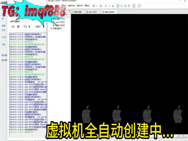
Task: Select 任务 in the left sidebar
Action: (x=3, y=44)
